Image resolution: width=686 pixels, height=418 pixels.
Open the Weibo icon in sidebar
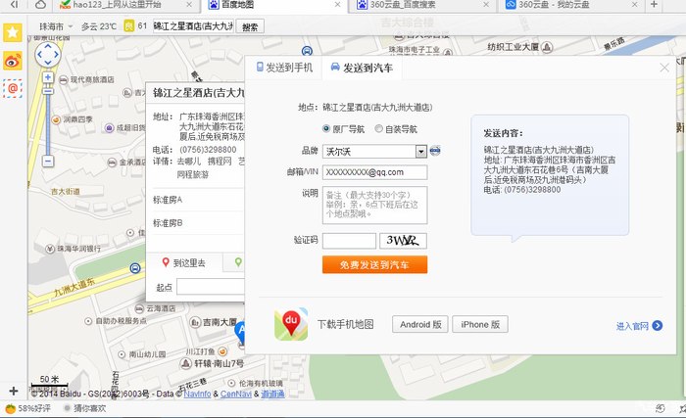[x=13, y=61]
